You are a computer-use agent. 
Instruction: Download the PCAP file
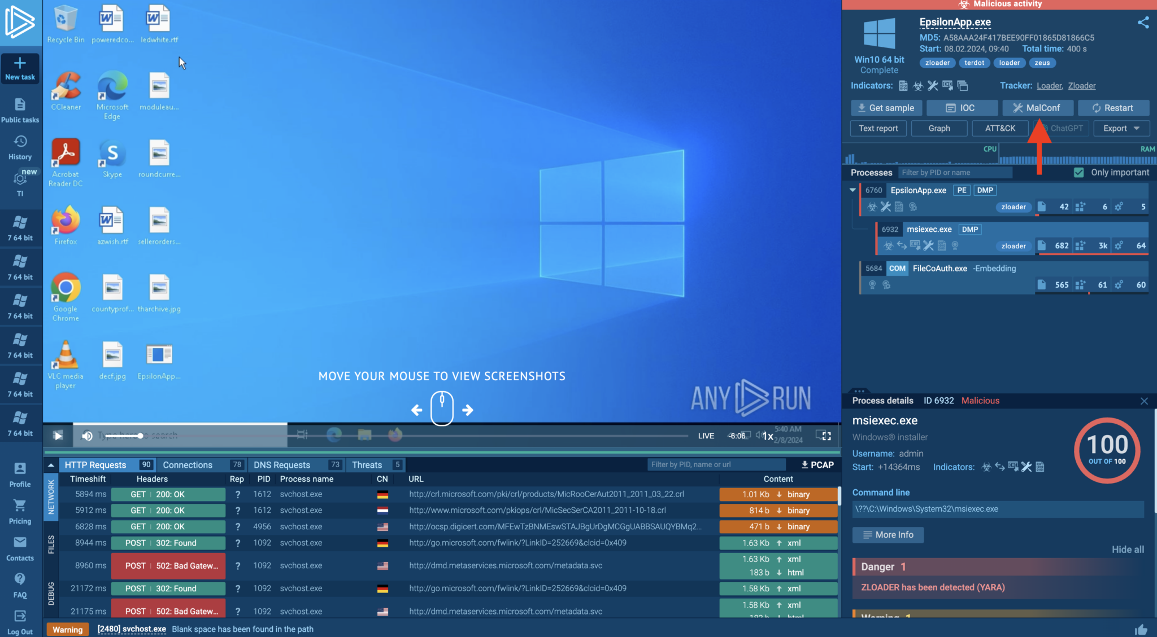coord(817,465)
